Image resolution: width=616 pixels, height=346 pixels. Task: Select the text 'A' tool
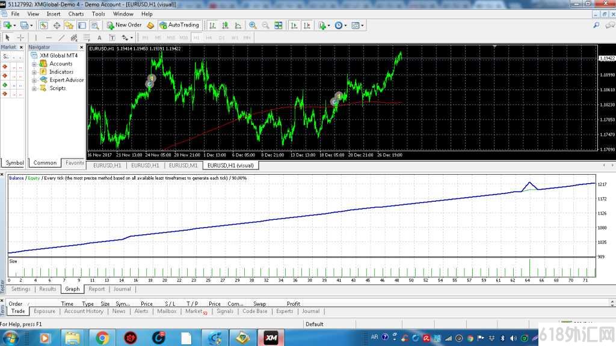coord(99,38)
